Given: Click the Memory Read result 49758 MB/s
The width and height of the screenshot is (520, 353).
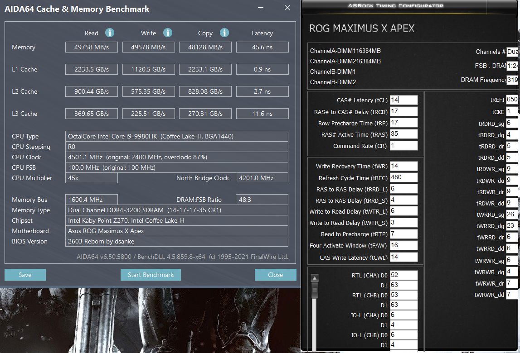Looking at the screenshot, I should click(x=92, y=47).
